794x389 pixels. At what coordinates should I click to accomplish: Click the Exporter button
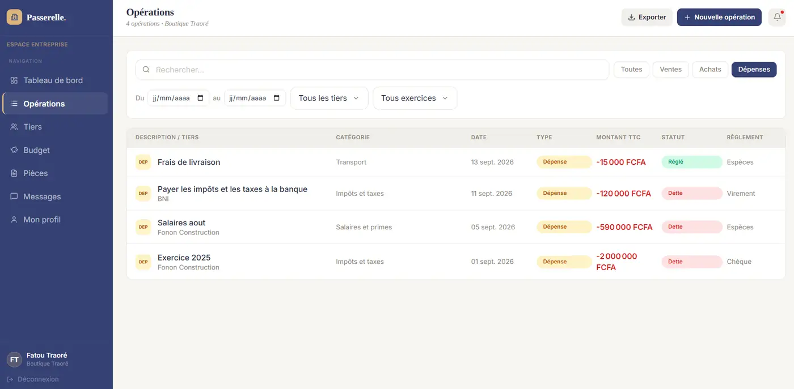click(x=647, y=17)
